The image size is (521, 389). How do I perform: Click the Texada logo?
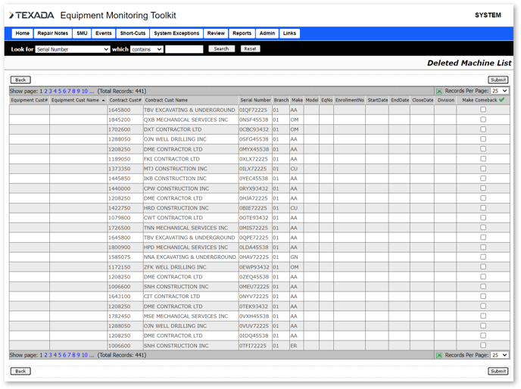click(x=32, y=15)
